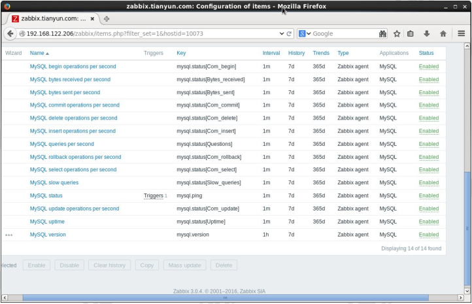Toggle Enabled status of MySQL version
Image resolution: width=472 pixels, height=304 pixels.
429,235
